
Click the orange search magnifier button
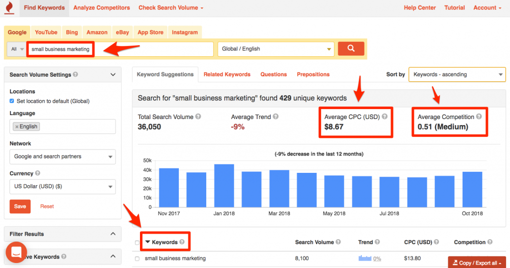[351, 49]
